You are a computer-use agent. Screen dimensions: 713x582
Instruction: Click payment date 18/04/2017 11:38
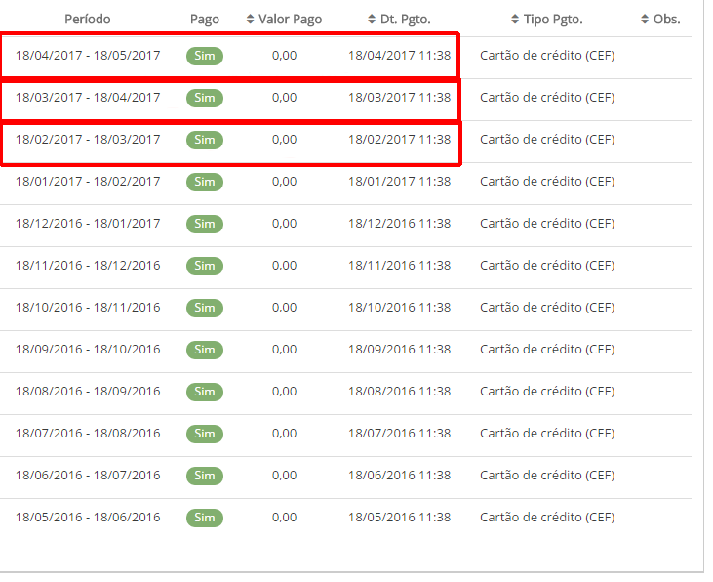[399, 56]
